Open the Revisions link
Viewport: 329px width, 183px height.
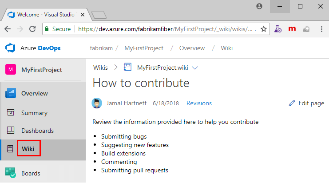point(199,103)
